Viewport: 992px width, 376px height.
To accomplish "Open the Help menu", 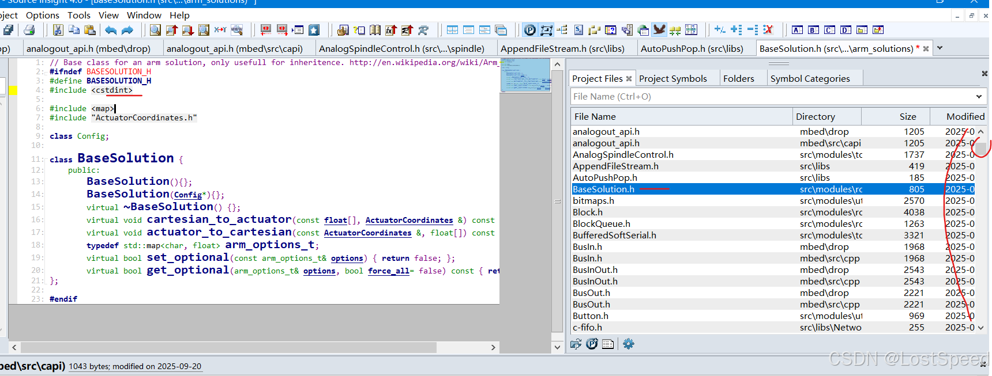I will [179, 15].
